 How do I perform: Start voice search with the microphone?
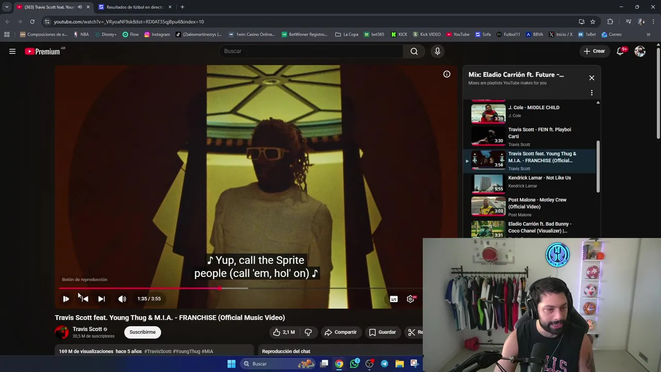click(437, 51)
